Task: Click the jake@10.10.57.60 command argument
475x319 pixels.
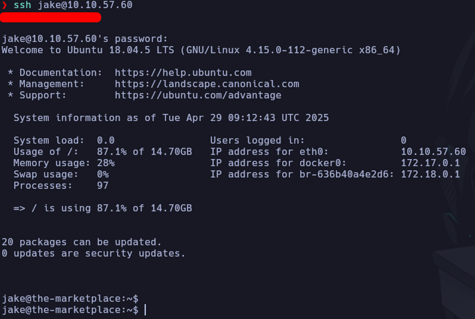Action: 85,5
